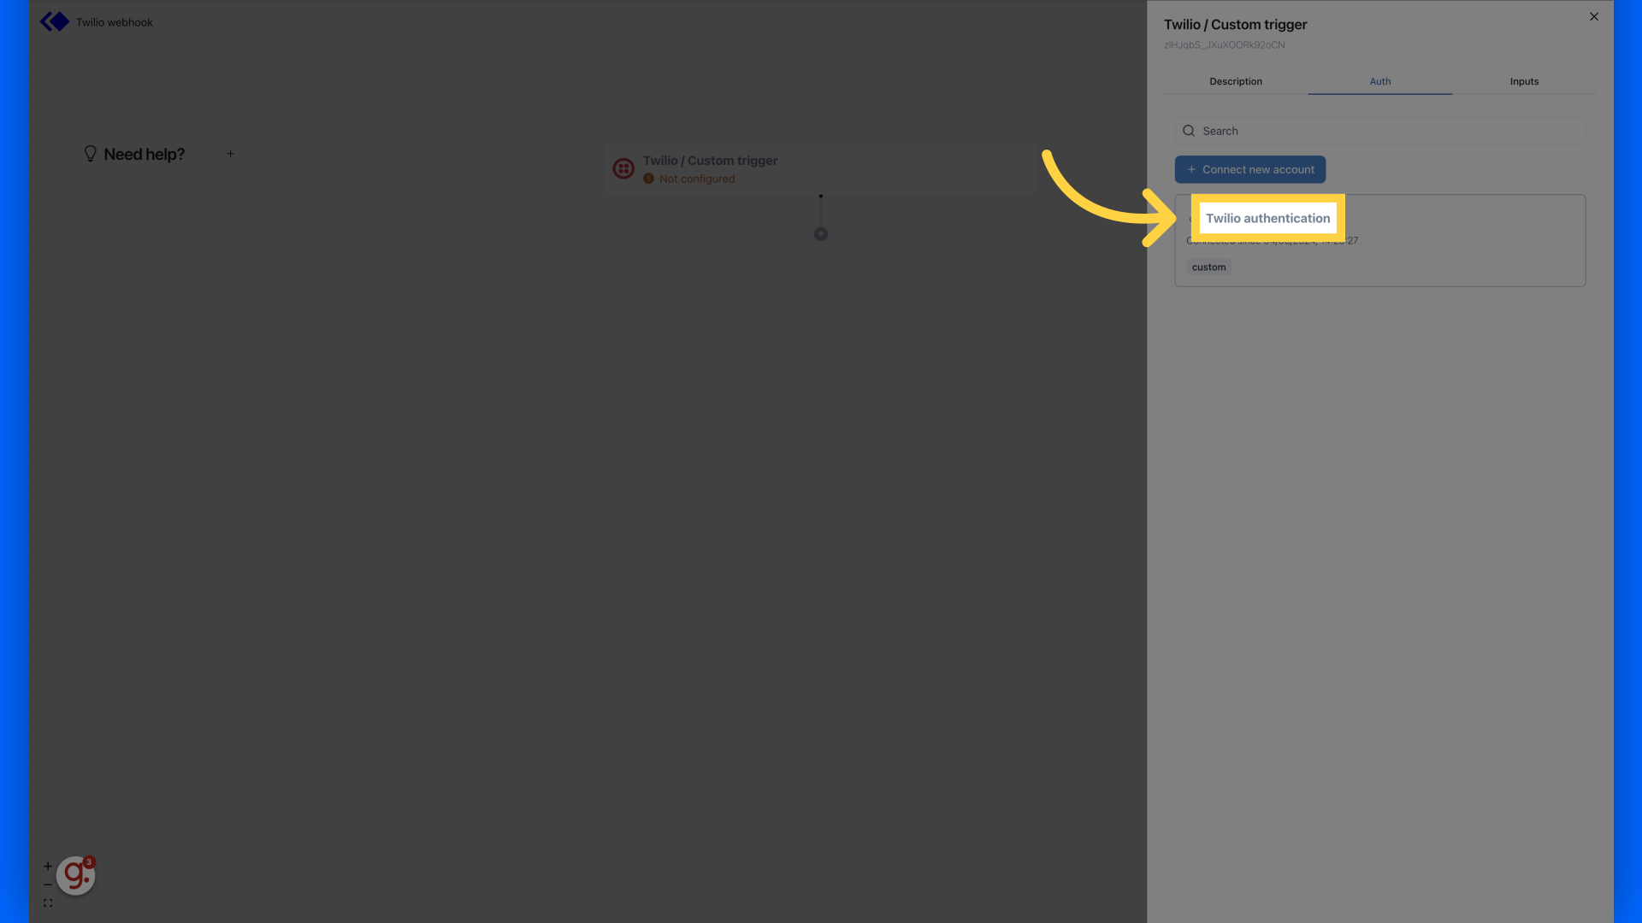
Task: Click Connect new account button
Action: [x=1250, y=169]
